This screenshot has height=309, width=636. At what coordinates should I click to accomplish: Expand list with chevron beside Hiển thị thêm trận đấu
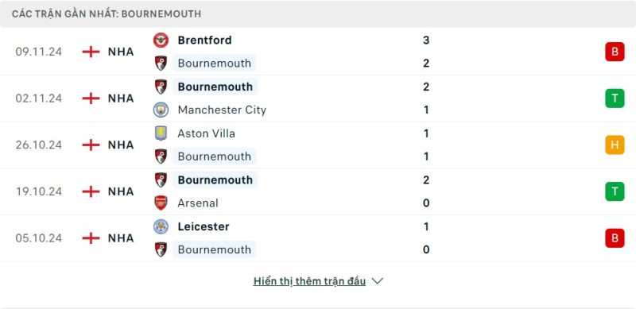tap(377, 281)
